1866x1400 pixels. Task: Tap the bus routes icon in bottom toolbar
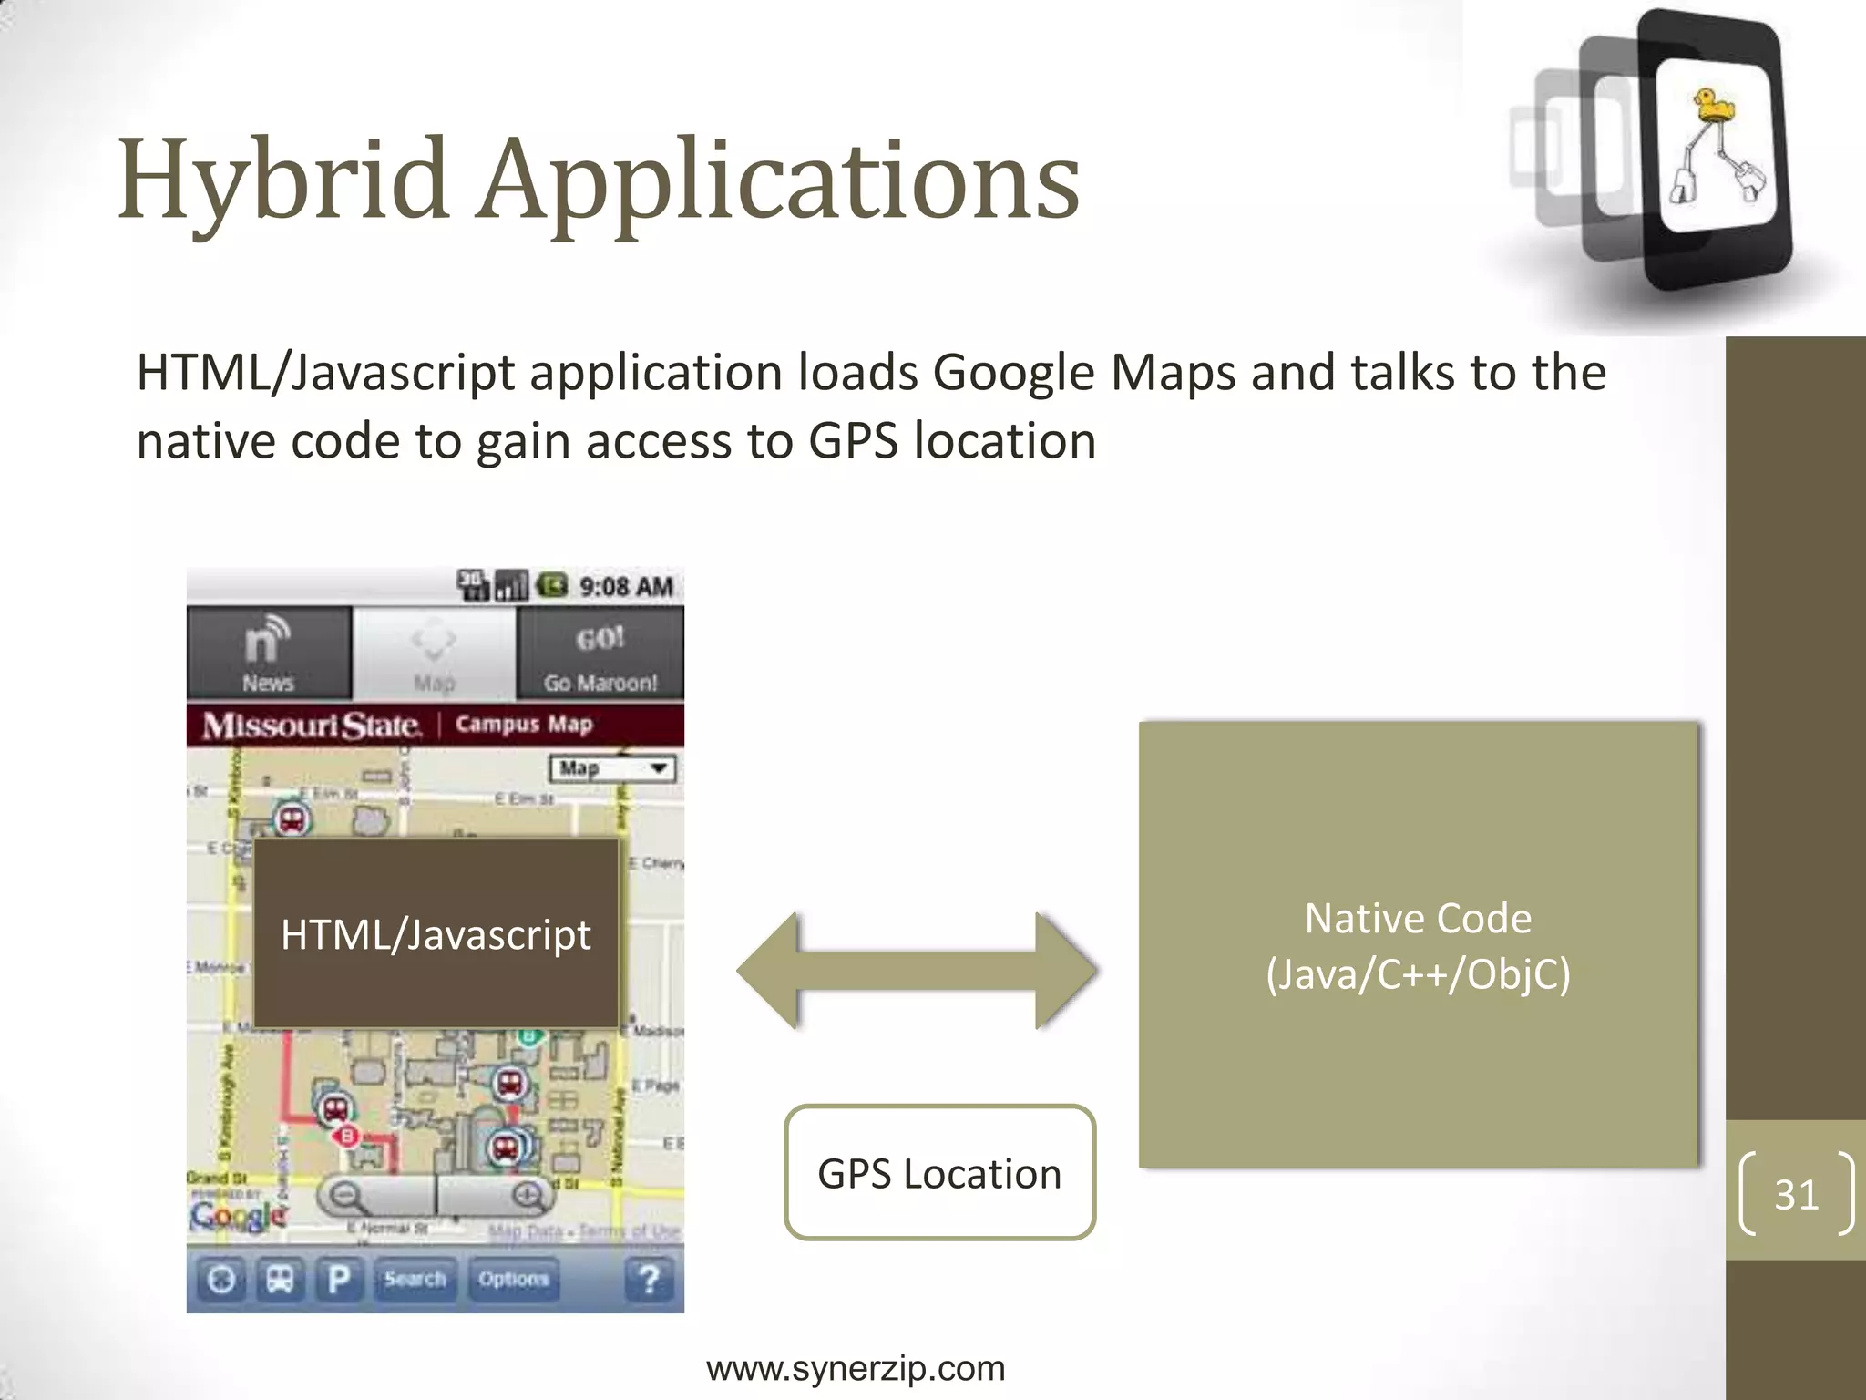tap(280, 1280)
